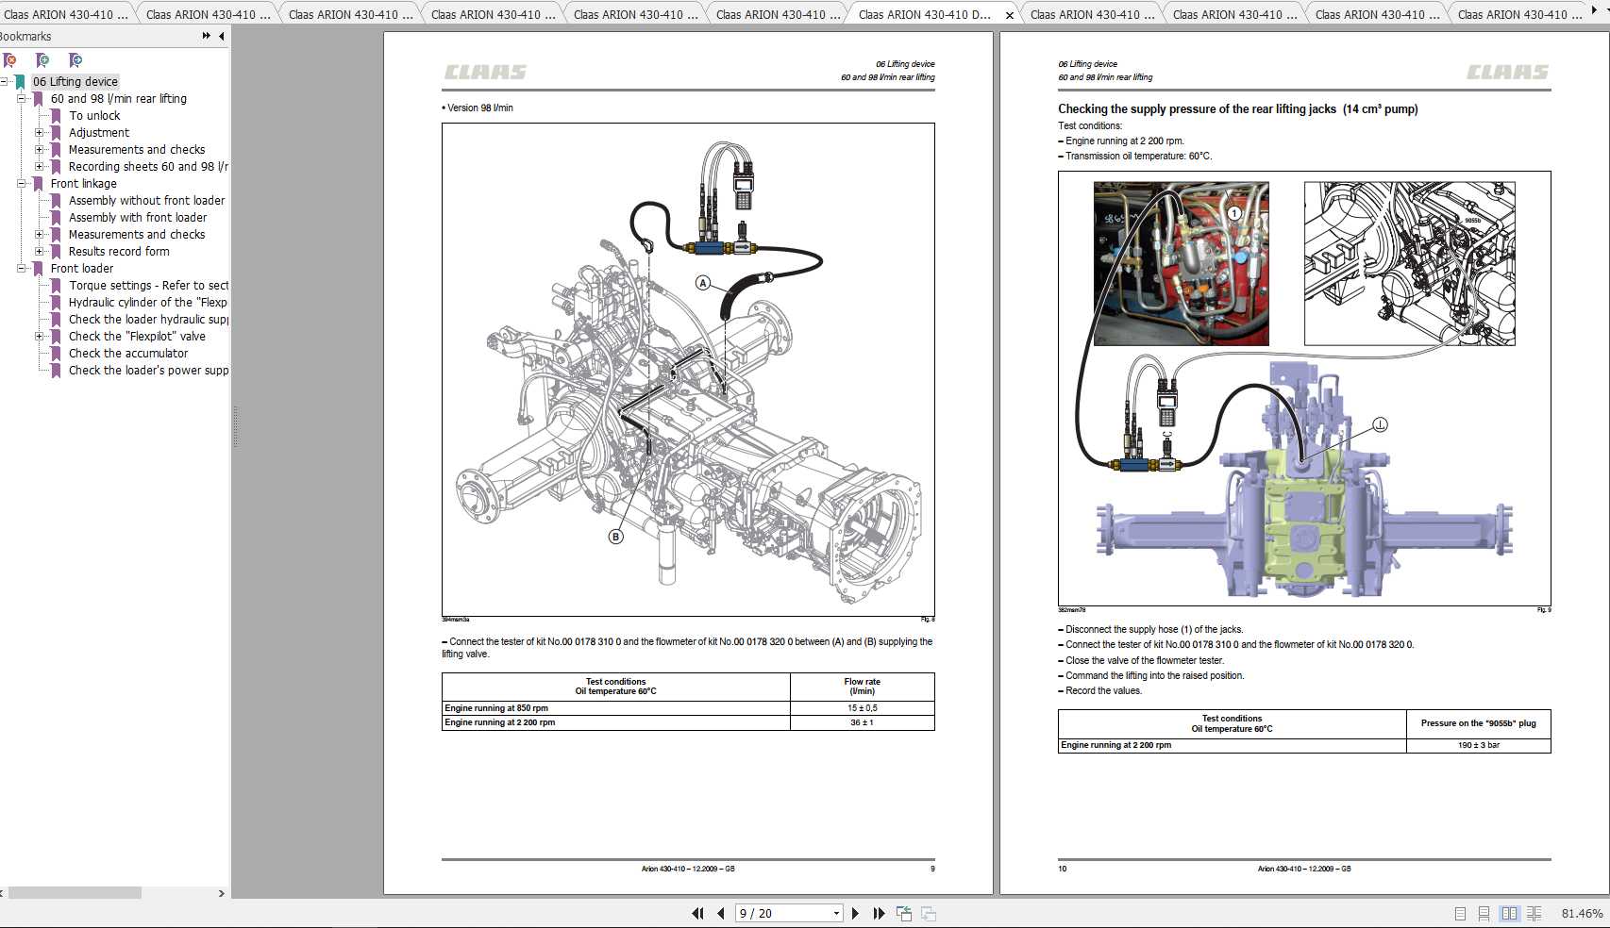Viewport: 1610px width, 928px height.
Task: Select two-page facing layout
Action: click(x=1509, y=913)
